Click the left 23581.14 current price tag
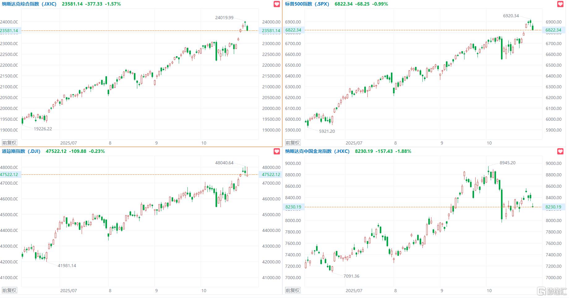The image size is (569, 298). coord(9,31)
